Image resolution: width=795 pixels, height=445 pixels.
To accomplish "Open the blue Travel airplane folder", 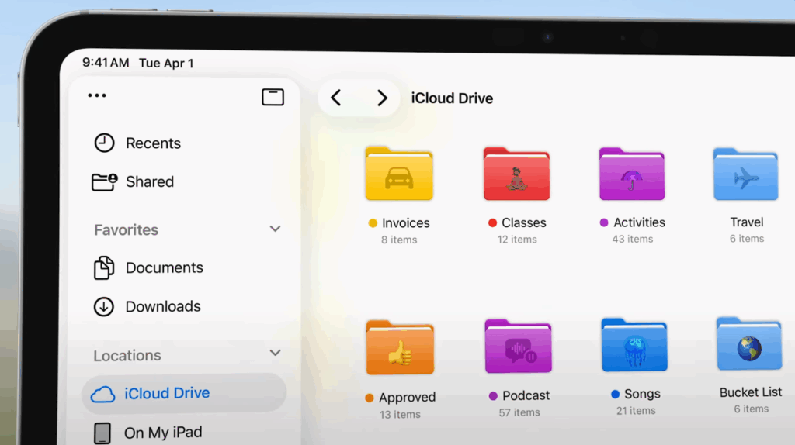I will point(745,174).
